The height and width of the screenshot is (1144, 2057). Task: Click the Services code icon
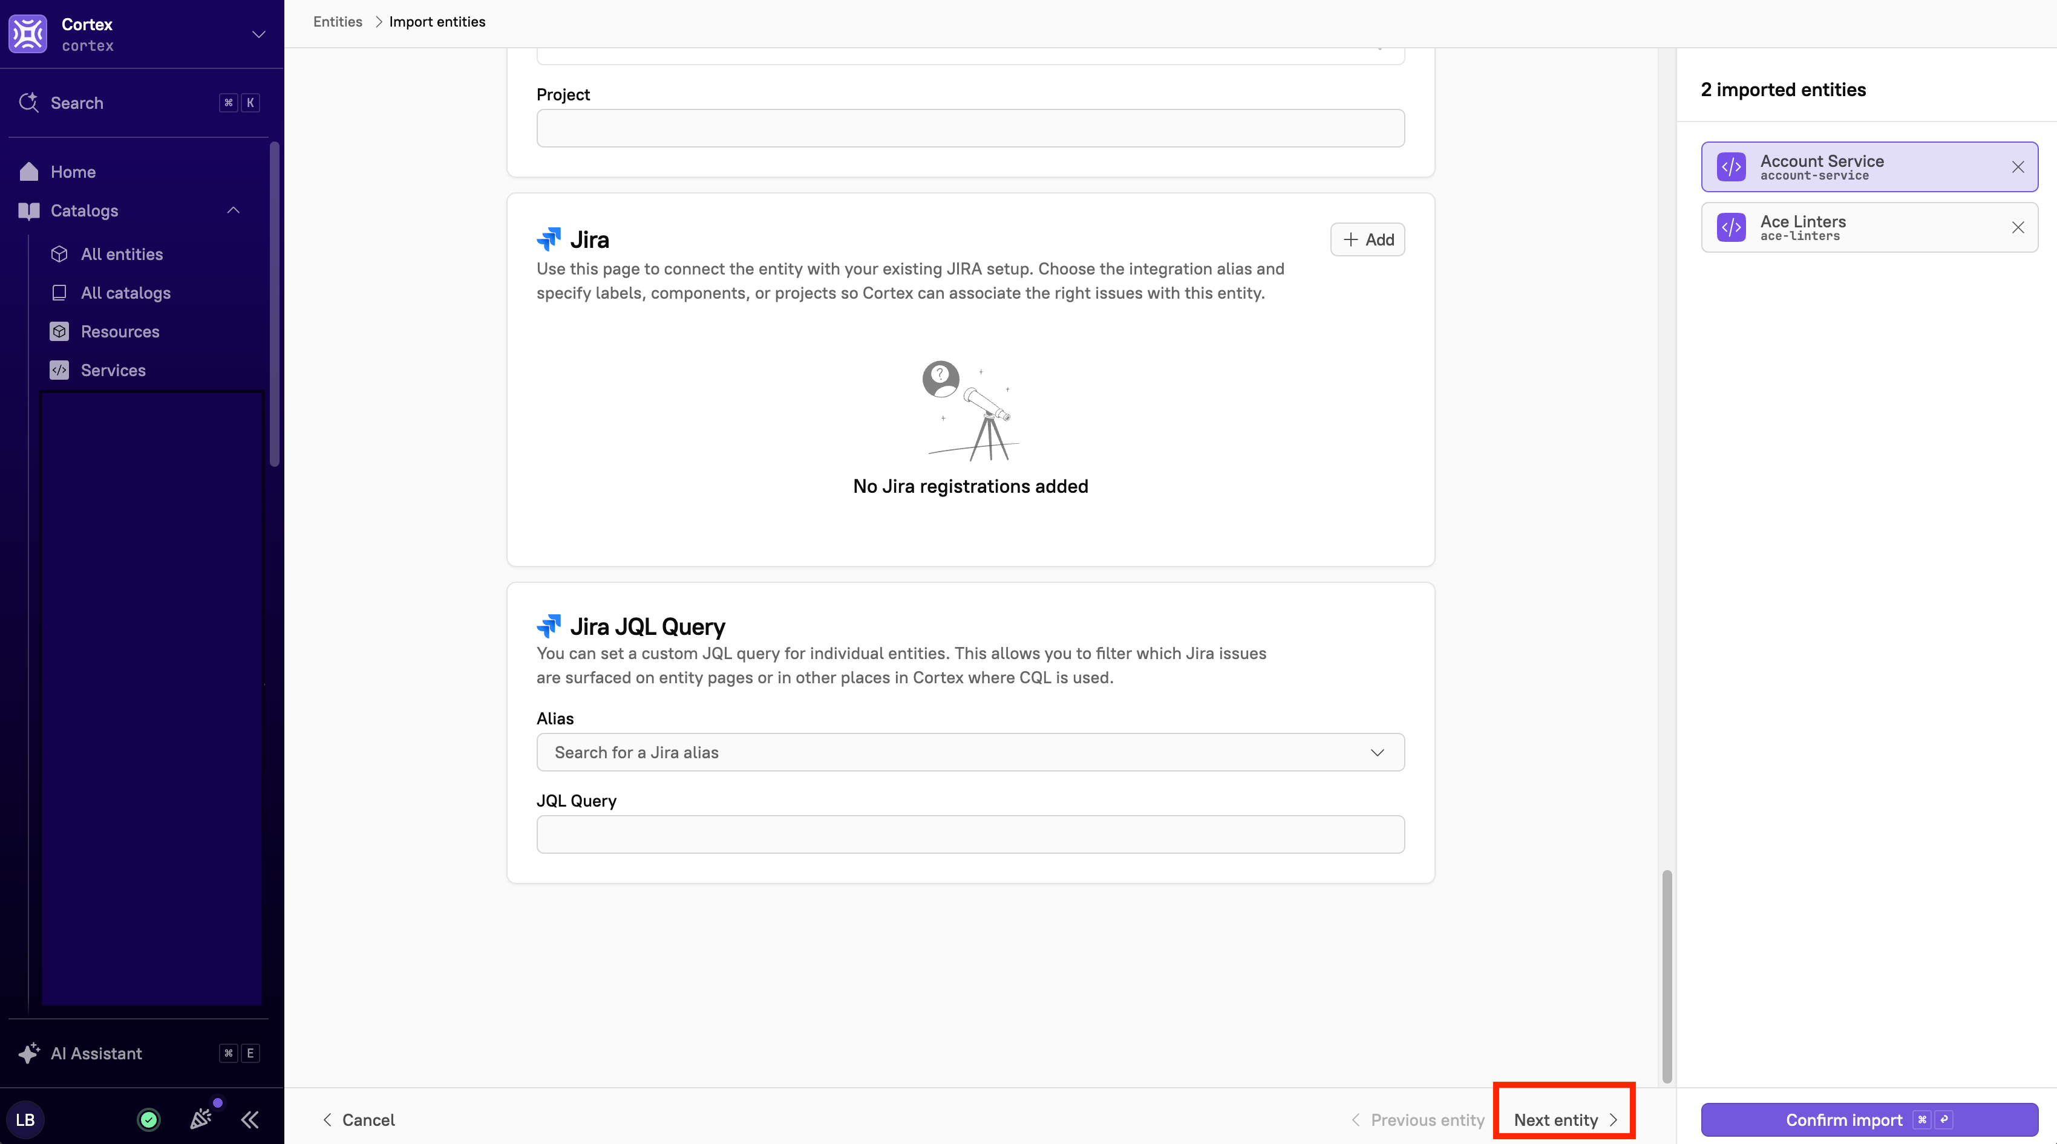click(x=59, y=371)
